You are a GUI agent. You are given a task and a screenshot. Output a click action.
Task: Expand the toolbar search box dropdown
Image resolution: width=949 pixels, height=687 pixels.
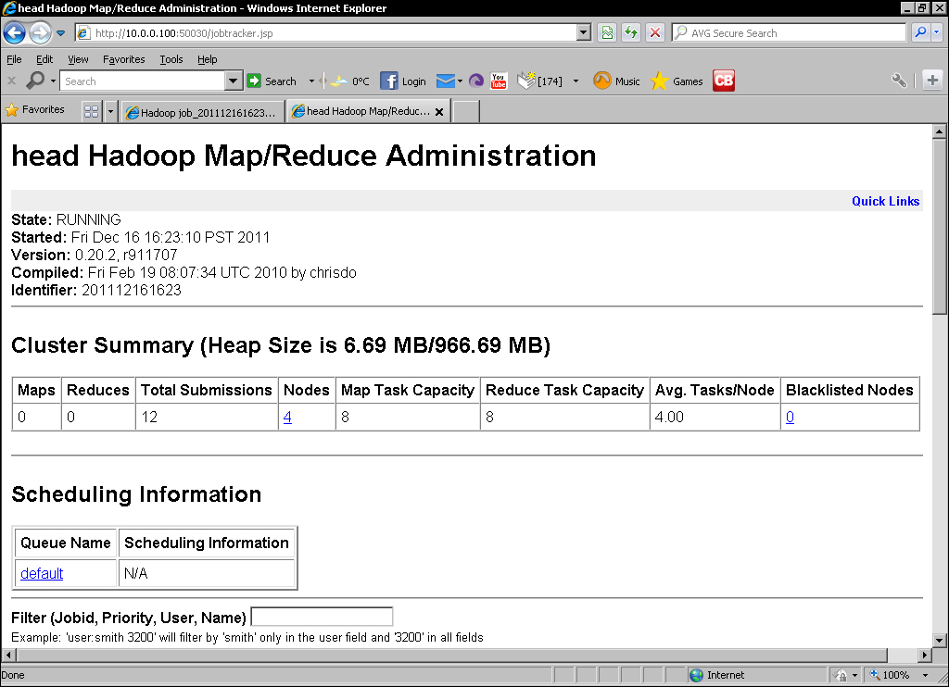coord(234,81)
